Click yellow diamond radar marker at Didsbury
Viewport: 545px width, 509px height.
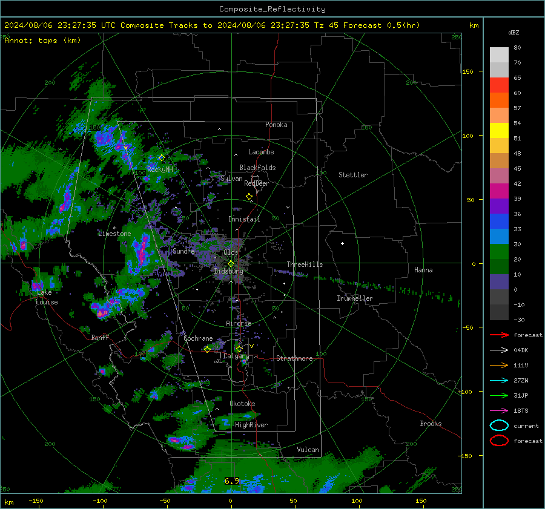[x=231, y=264]
